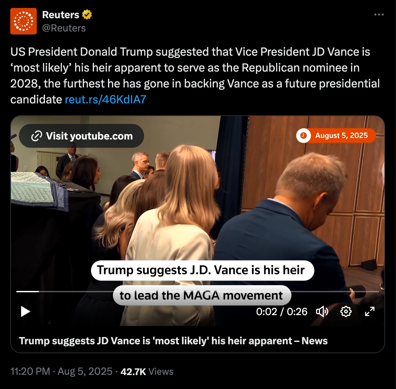Mute the video with the speaker icon

(322, 311)
